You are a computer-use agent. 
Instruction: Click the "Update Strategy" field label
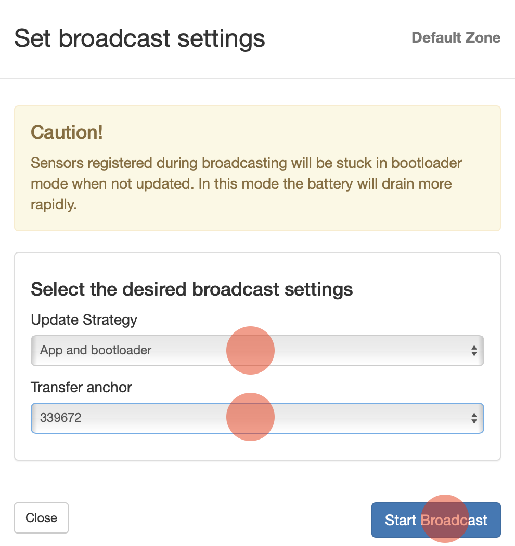(x=84, y=319)
